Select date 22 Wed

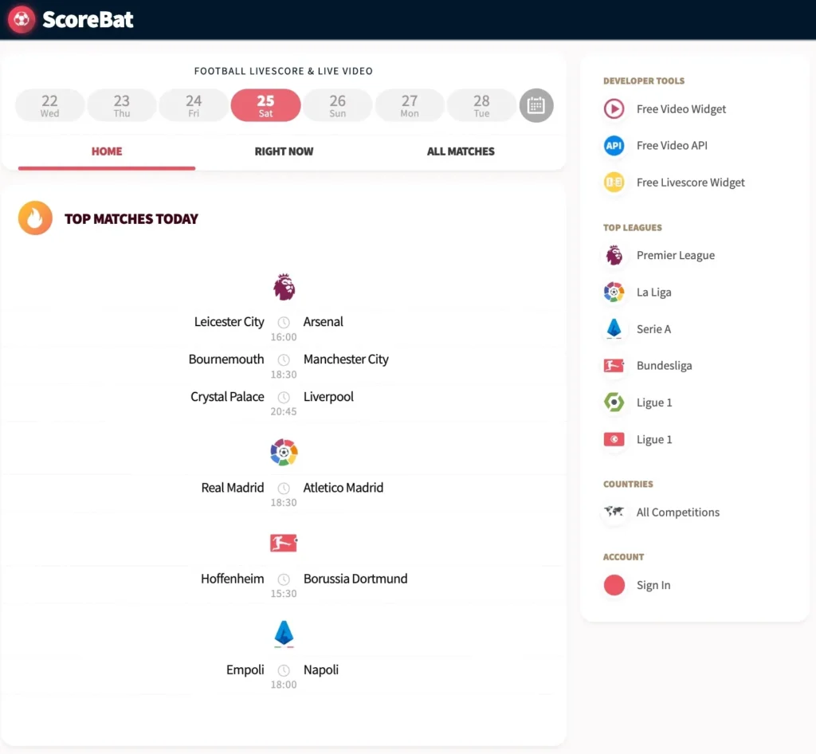click(50, 106)
